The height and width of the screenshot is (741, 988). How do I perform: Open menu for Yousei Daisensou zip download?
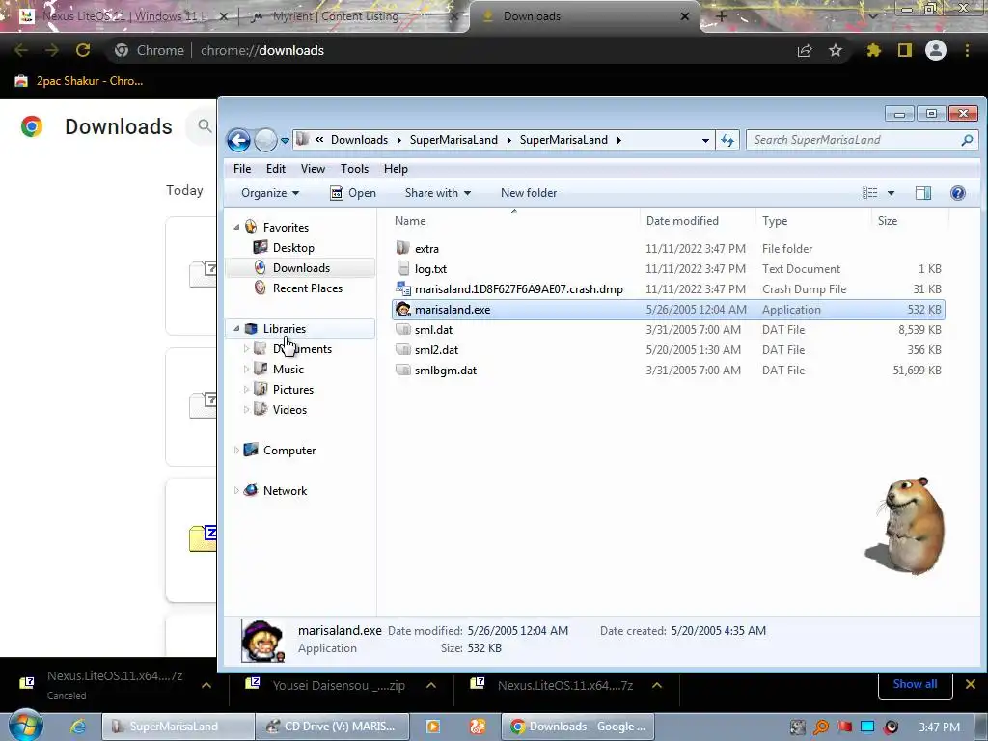point(431,686)
